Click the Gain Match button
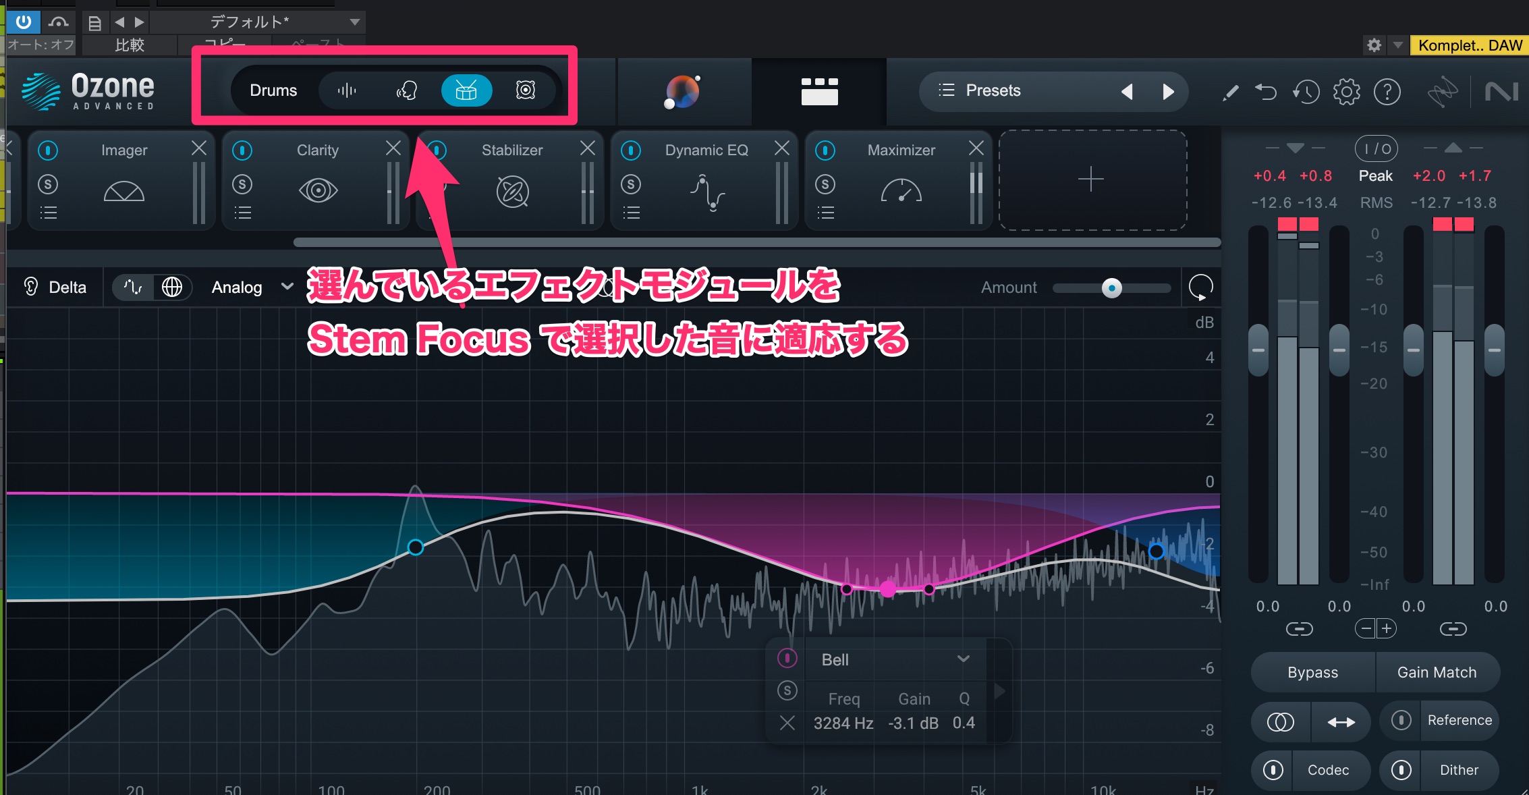This screenshot has width=1529, height=795. pyautogui.click(x=1437, y=672)
